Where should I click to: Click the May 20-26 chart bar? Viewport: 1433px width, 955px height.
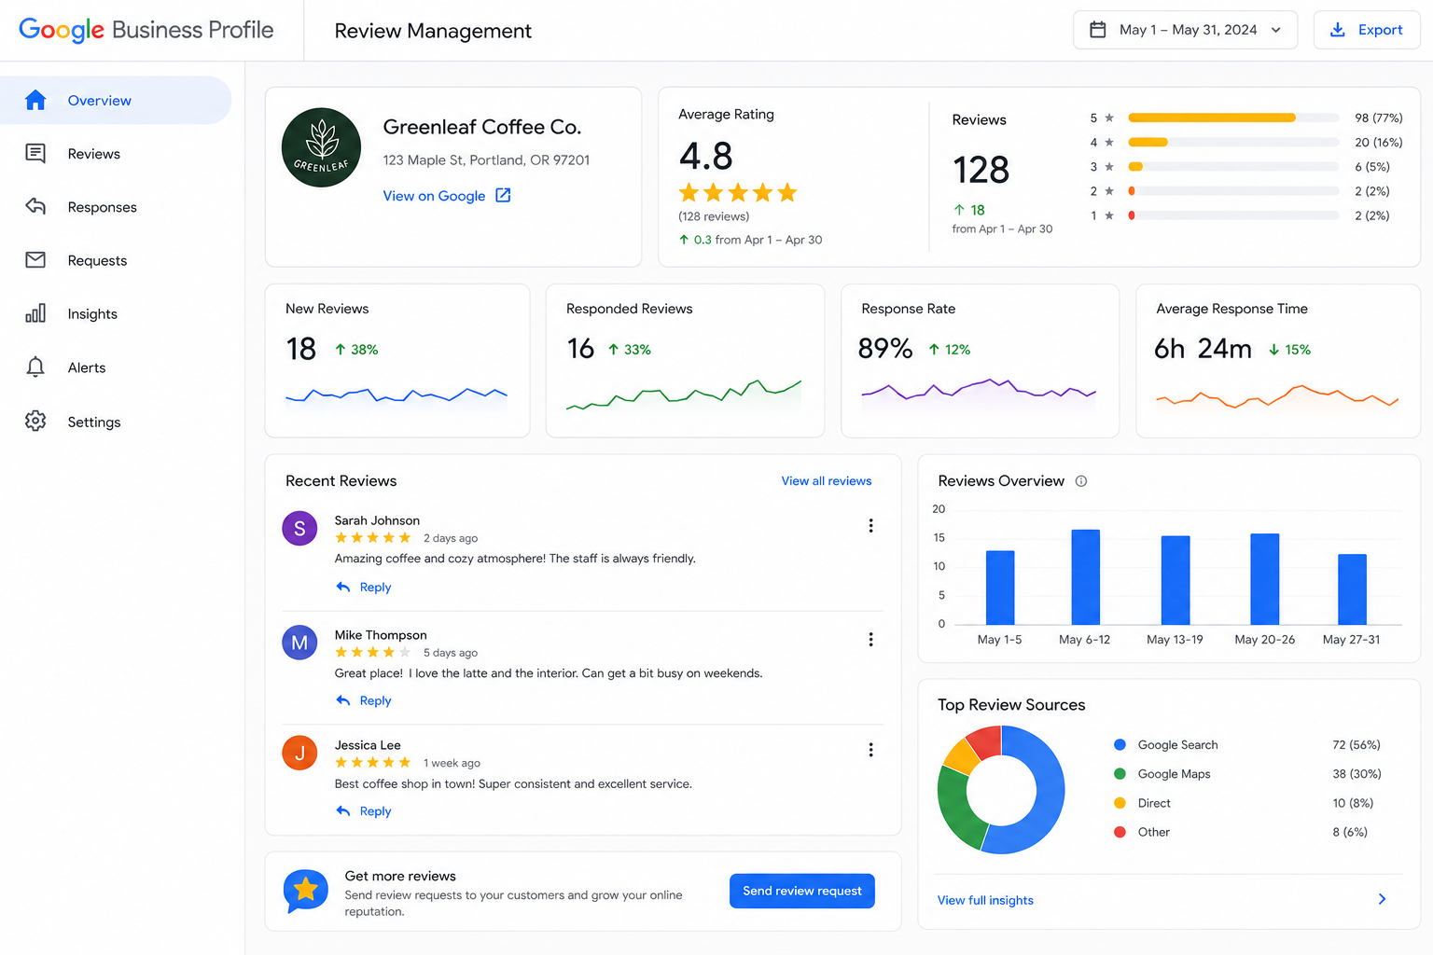pyautogui.click(x=1265, y=579)
